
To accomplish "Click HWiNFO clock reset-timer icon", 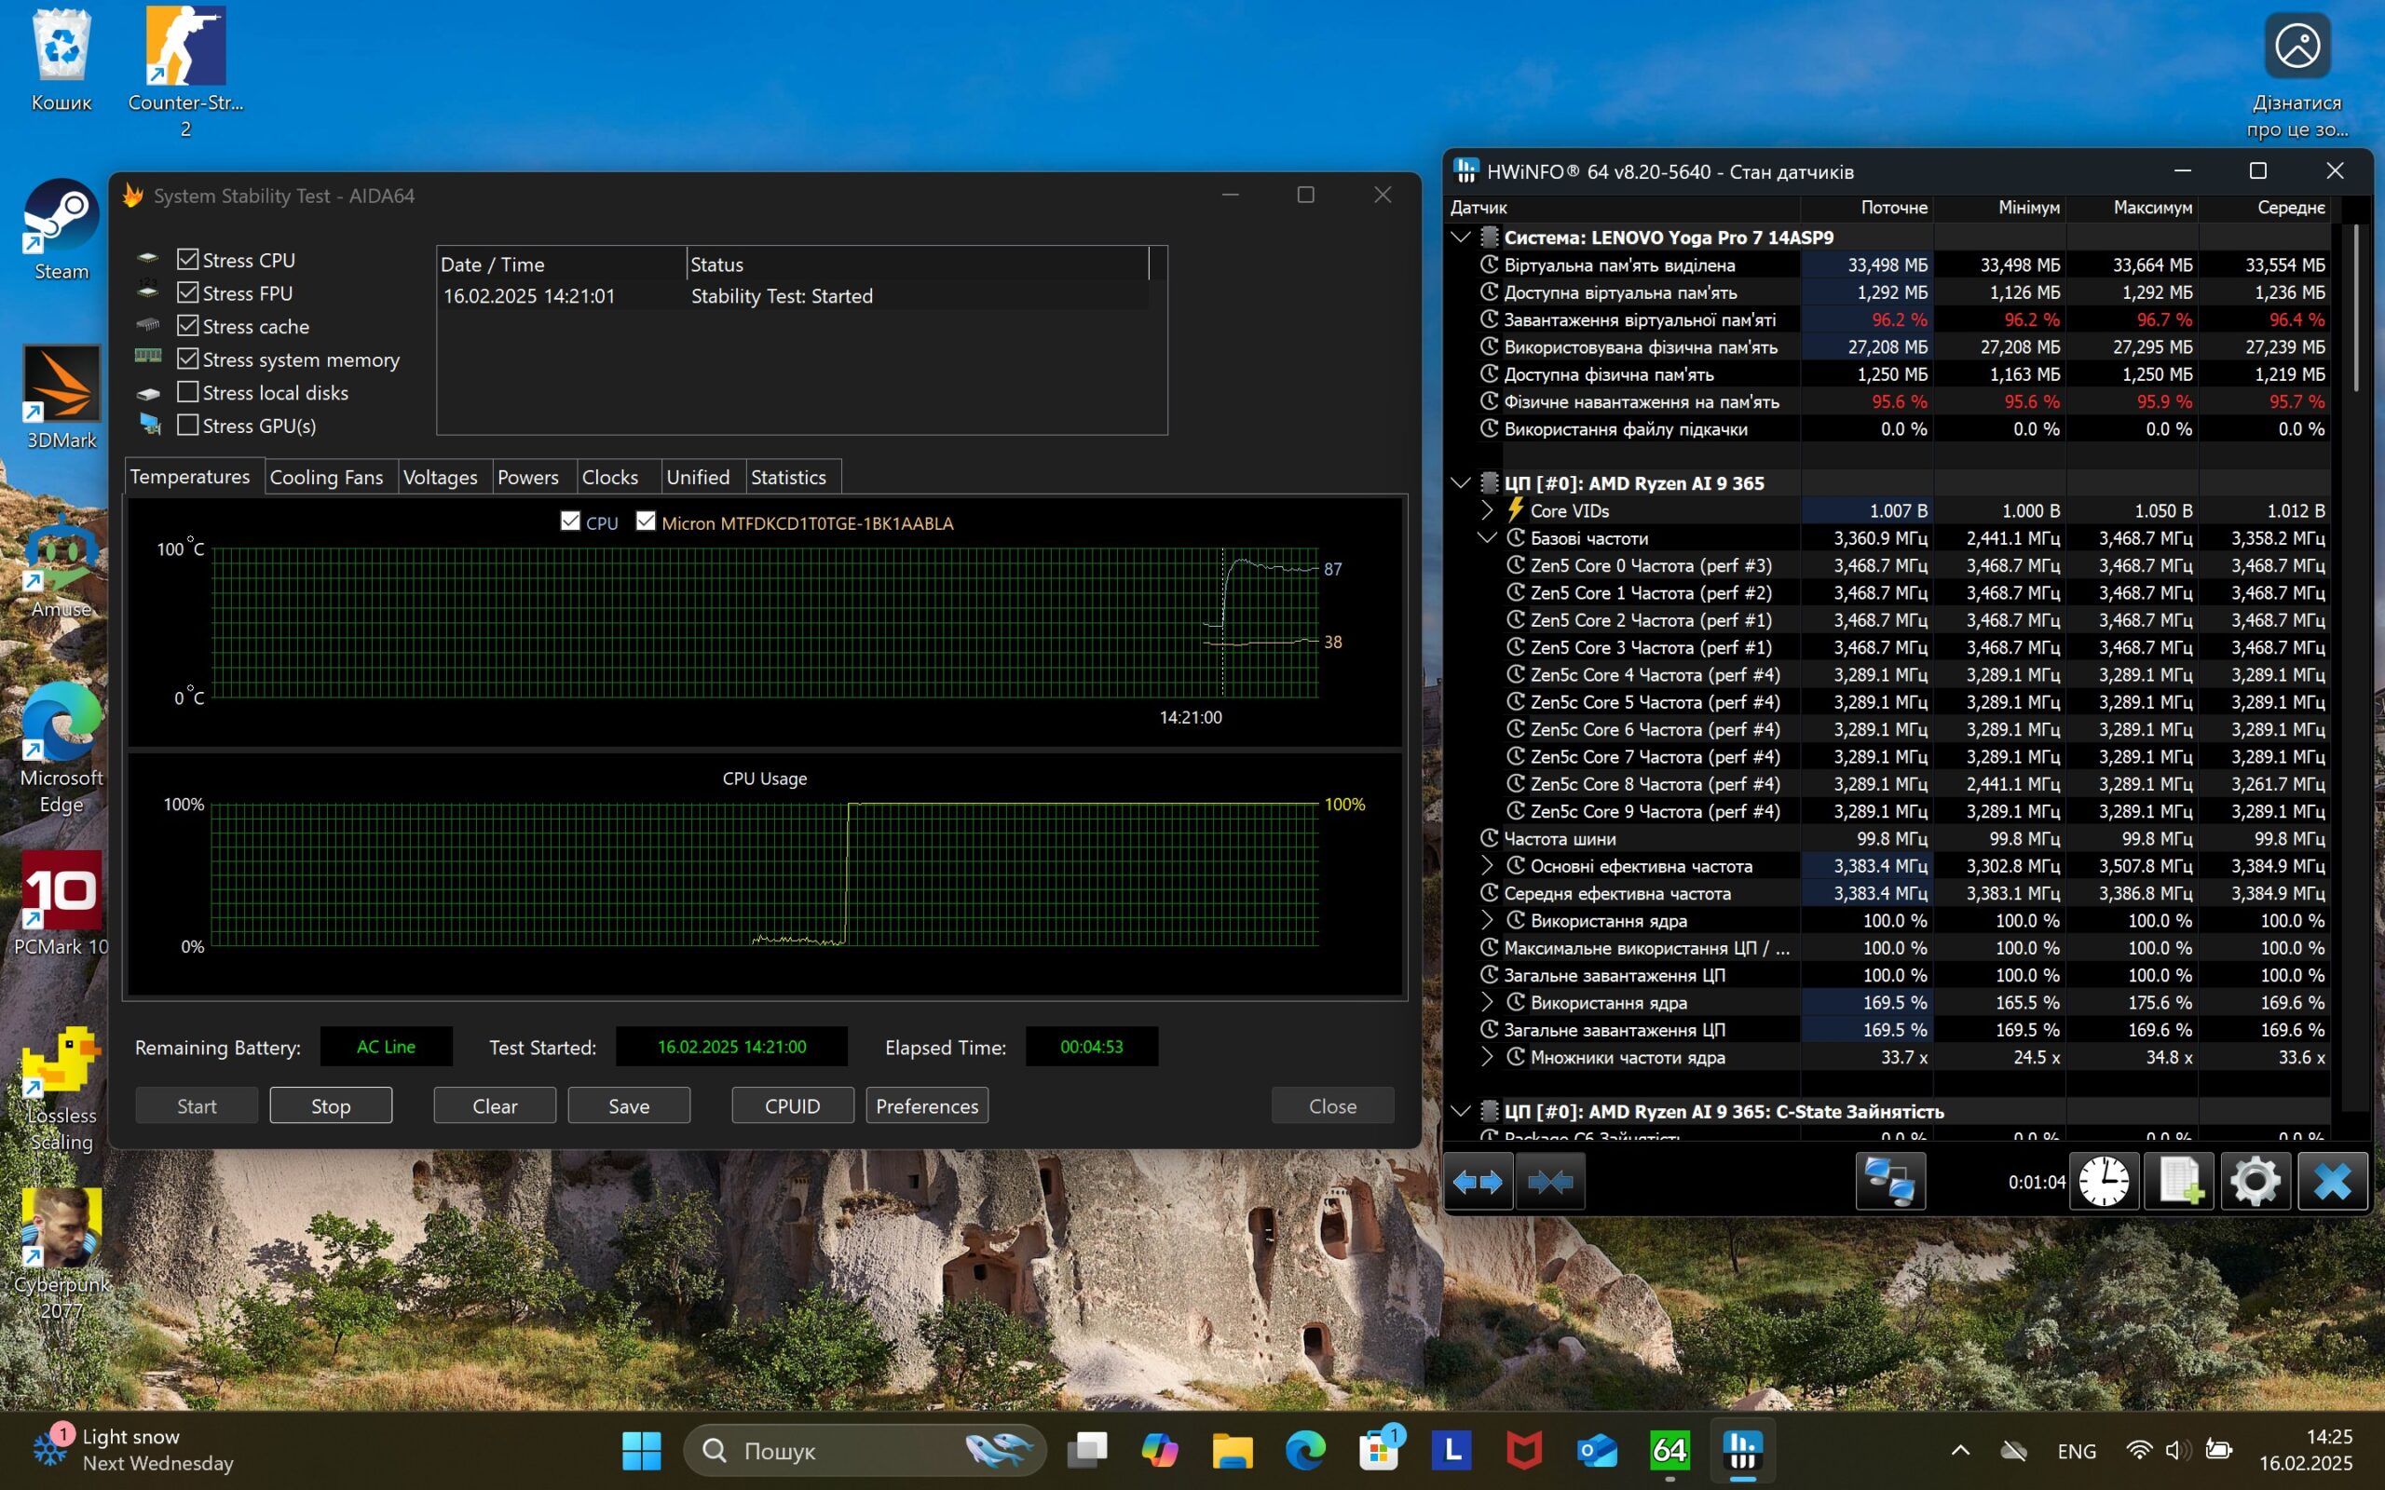I will [2103, 1181].
